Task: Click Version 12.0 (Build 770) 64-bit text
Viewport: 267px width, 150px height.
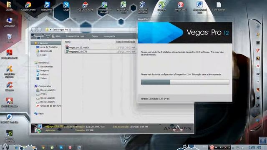Action: [155, 99]
